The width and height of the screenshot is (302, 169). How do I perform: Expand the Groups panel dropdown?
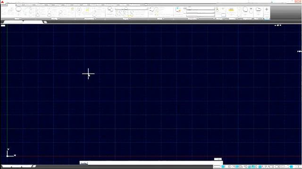coord(220,19)
